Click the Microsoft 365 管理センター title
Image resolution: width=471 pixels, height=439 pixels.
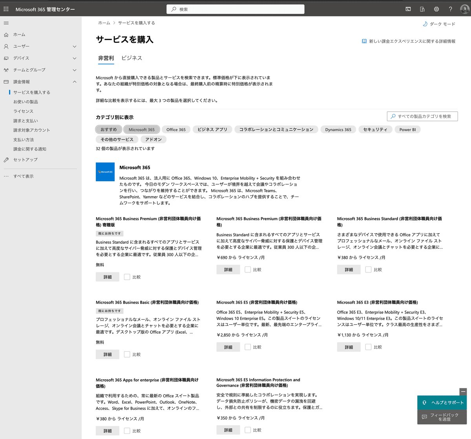[45, 9]
